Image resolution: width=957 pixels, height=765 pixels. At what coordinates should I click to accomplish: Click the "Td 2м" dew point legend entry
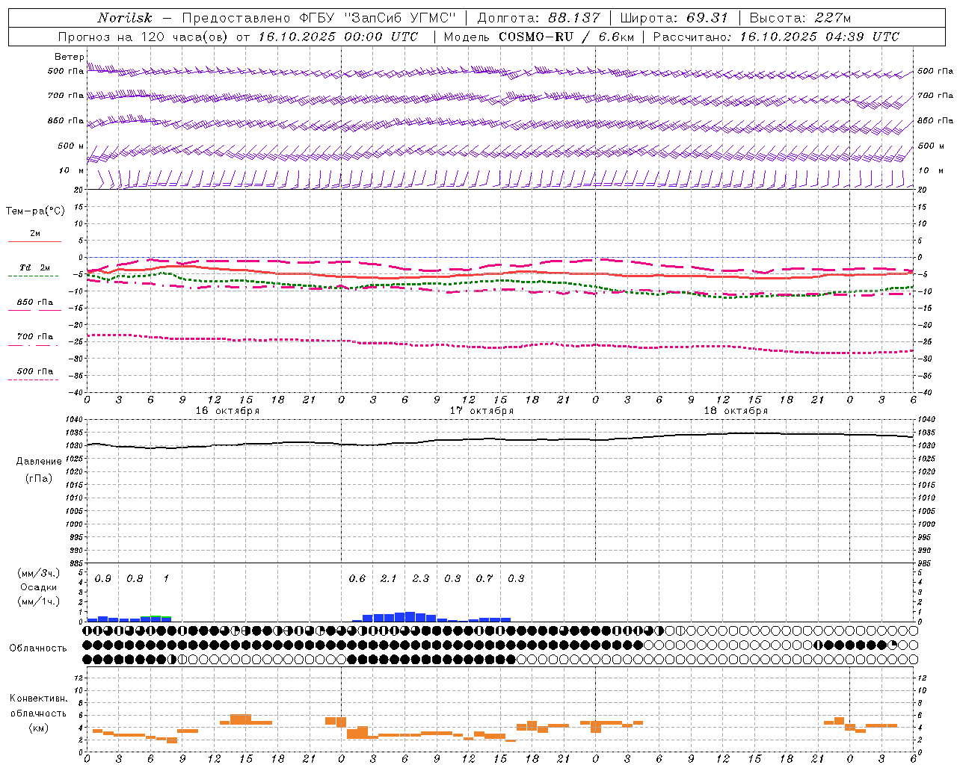(x=34, y=267)
